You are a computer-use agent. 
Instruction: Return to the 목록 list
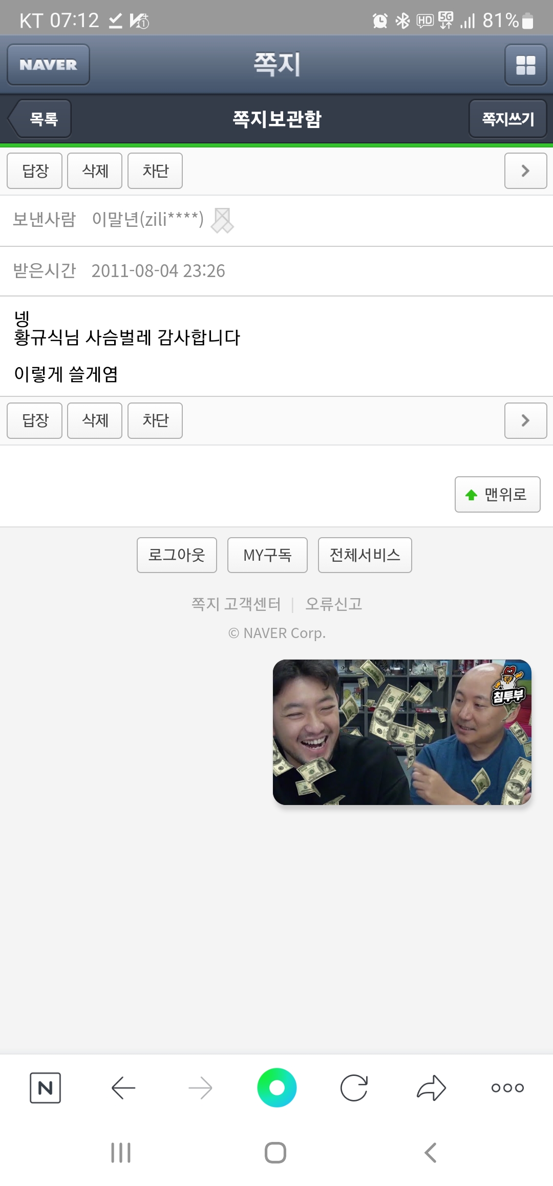pyautogui.click(x=40, y=119)
